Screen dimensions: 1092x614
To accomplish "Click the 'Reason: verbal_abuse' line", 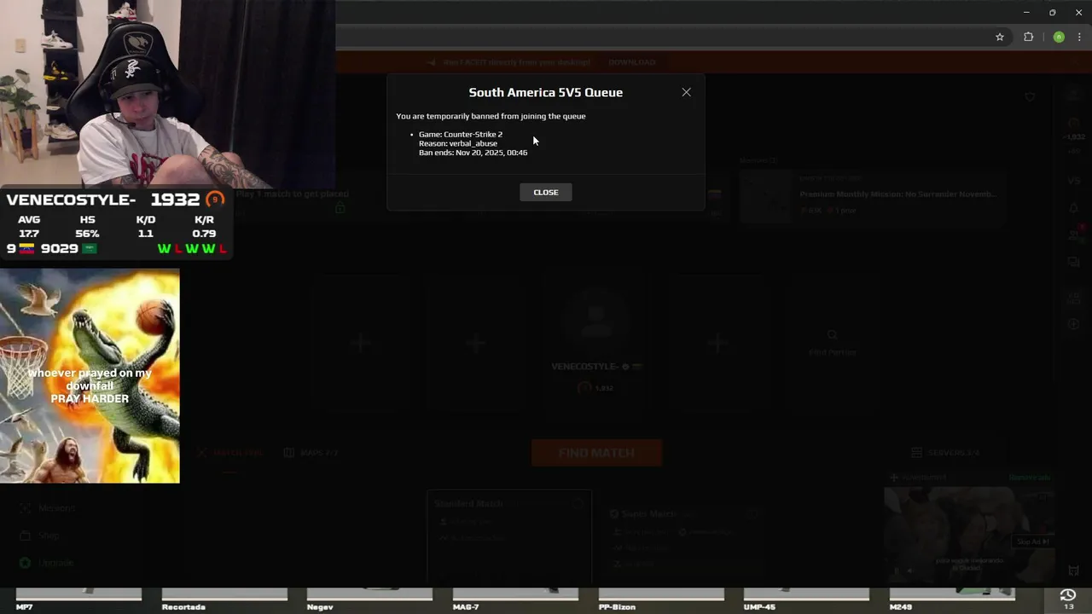I will (x=458, y=143).
